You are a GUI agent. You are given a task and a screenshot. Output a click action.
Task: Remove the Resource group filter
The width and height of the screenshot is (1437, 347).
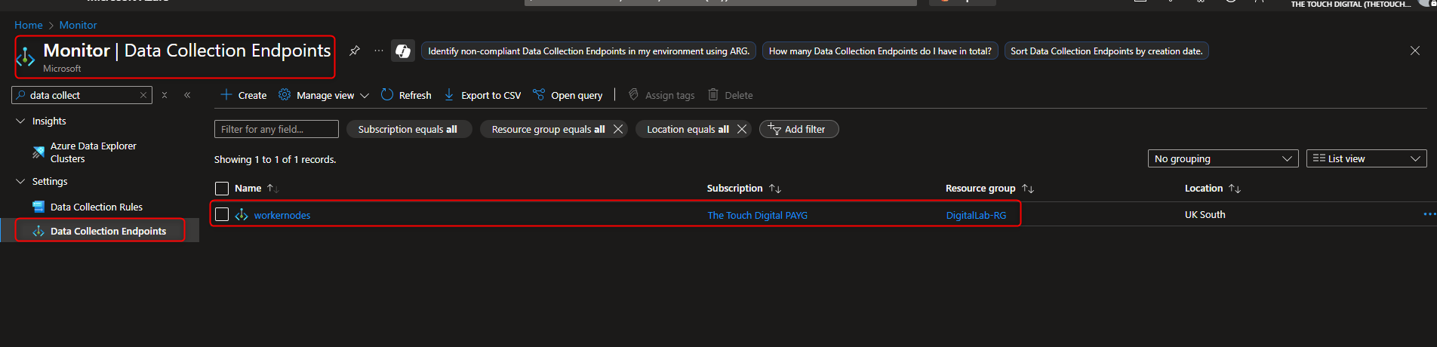coord(618,129)
